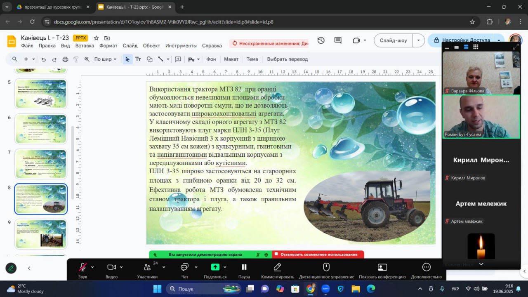Open Комментировать annotation tool
This screenshot has width=528, height=297.
click(x=278, y=270)
